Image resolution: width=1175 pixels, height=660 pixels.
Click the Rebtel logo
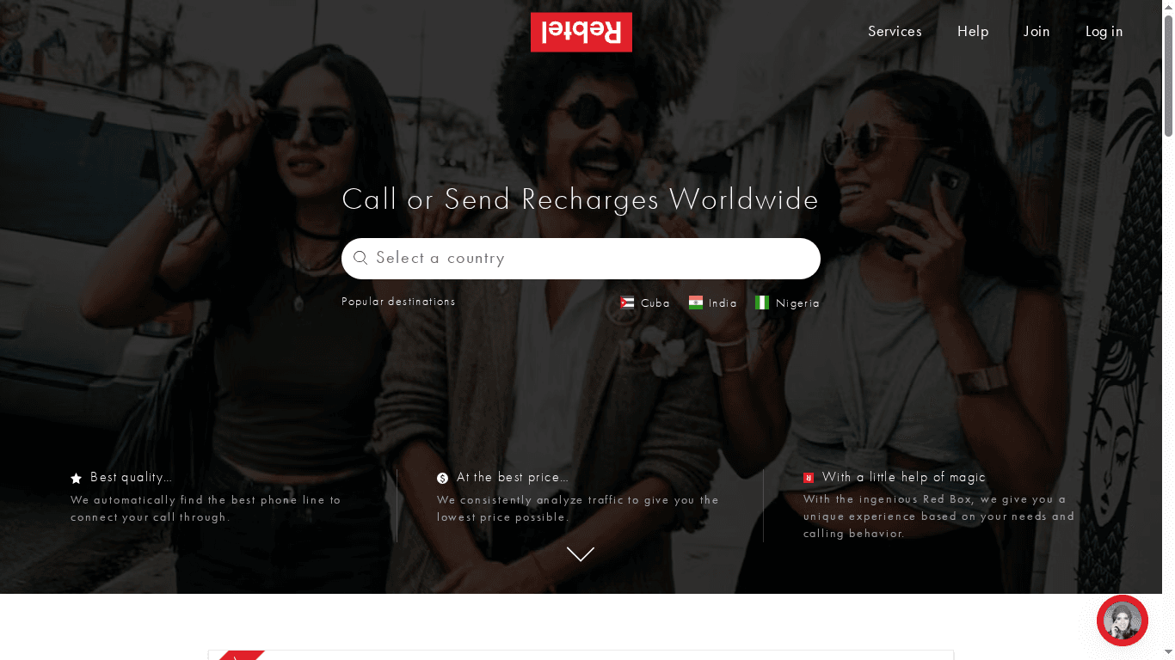(x=581, y=32)
